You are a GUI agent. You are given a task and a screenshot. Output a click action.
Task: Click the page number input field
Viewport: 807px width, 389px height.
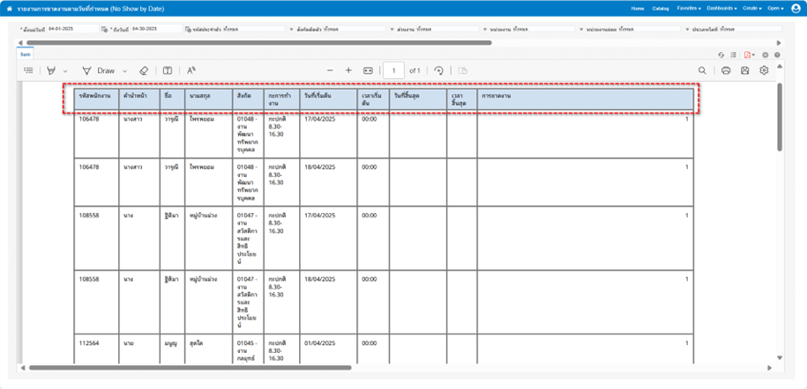click(393, 70)
